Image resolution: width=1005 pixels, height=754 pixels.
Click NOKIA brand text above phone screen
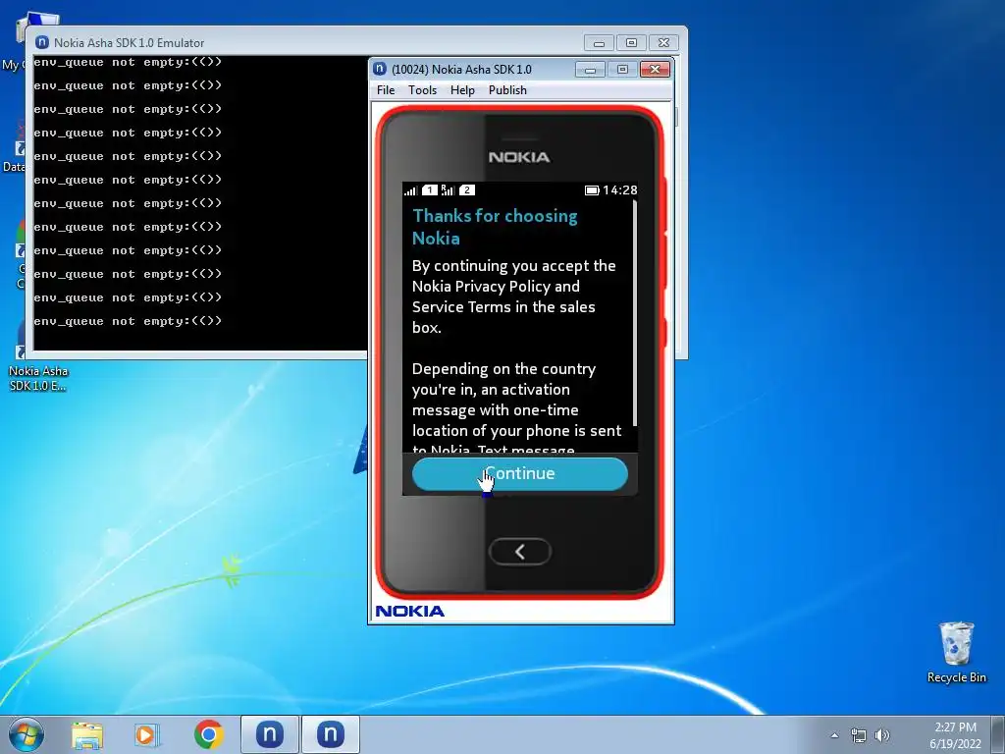(519, 157)
